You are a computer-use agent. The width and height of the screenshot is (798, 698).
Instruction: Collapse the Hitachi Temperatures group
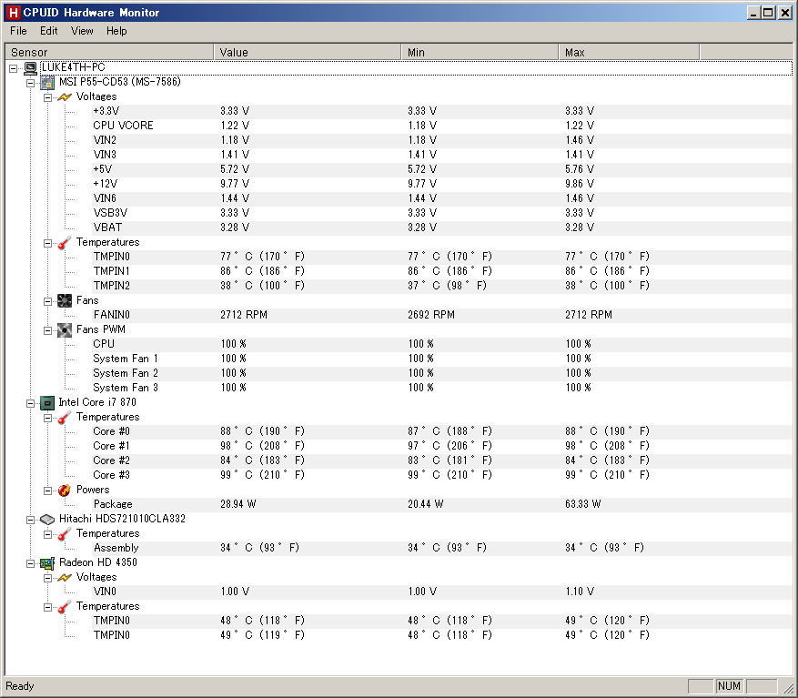[x=48, y=534]
